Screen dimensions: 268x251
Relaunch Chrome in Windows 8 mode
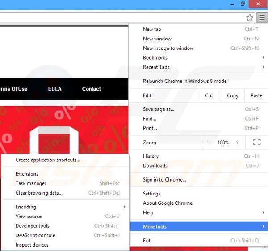[x=199, y=81]
